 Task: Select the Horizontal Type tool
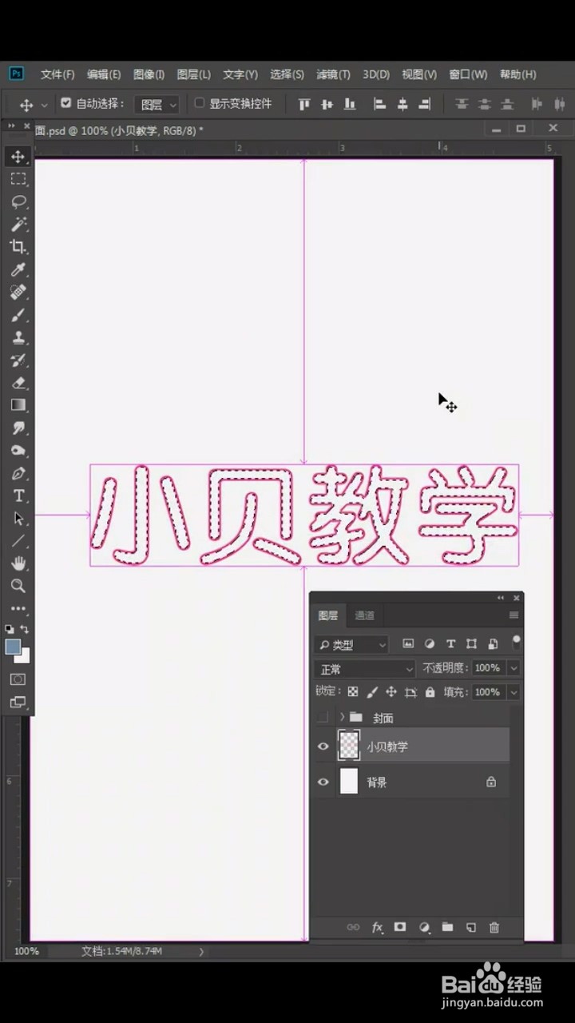click(x=18, y=496)
